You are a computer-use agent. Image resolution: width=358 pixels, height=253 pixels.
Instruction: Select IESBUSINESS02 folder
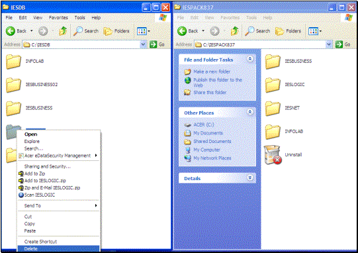click(32, 85)
